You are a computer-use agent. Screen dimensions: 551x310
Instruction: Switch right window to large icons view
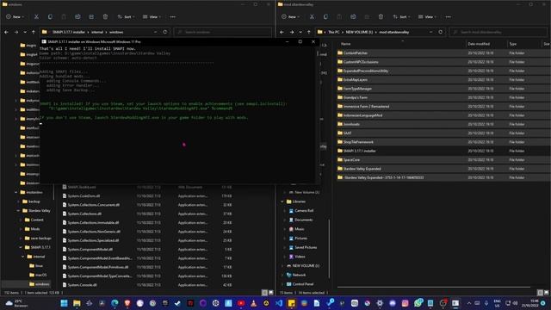click(547, 293)
